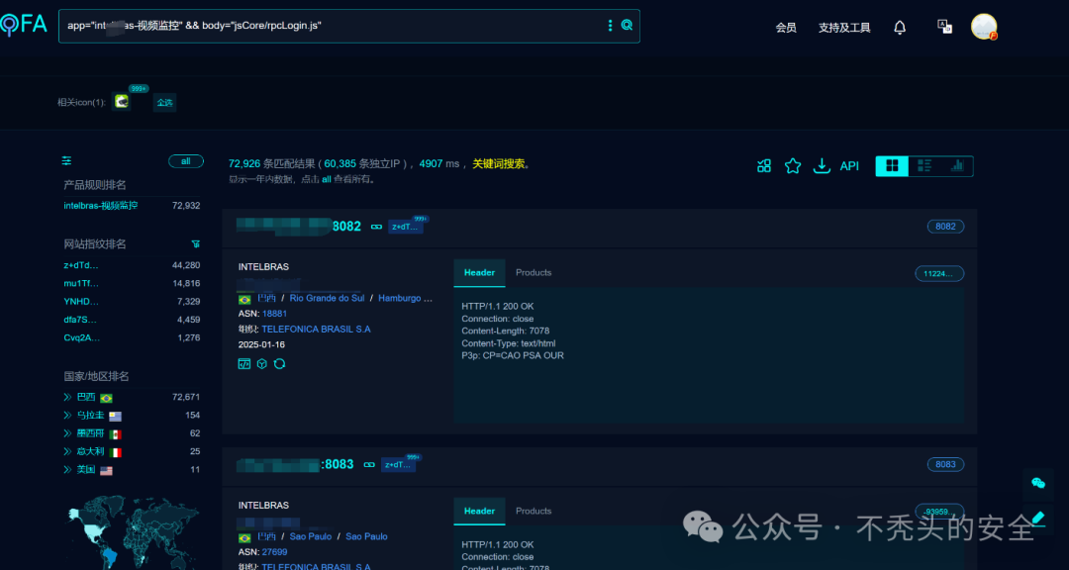Click the floating WeChat icon

pyautogui.click(x=1038, y=483)
